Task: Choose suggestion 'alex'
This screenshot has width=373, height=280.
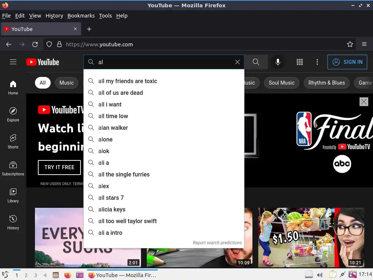Action: point(164,186)
